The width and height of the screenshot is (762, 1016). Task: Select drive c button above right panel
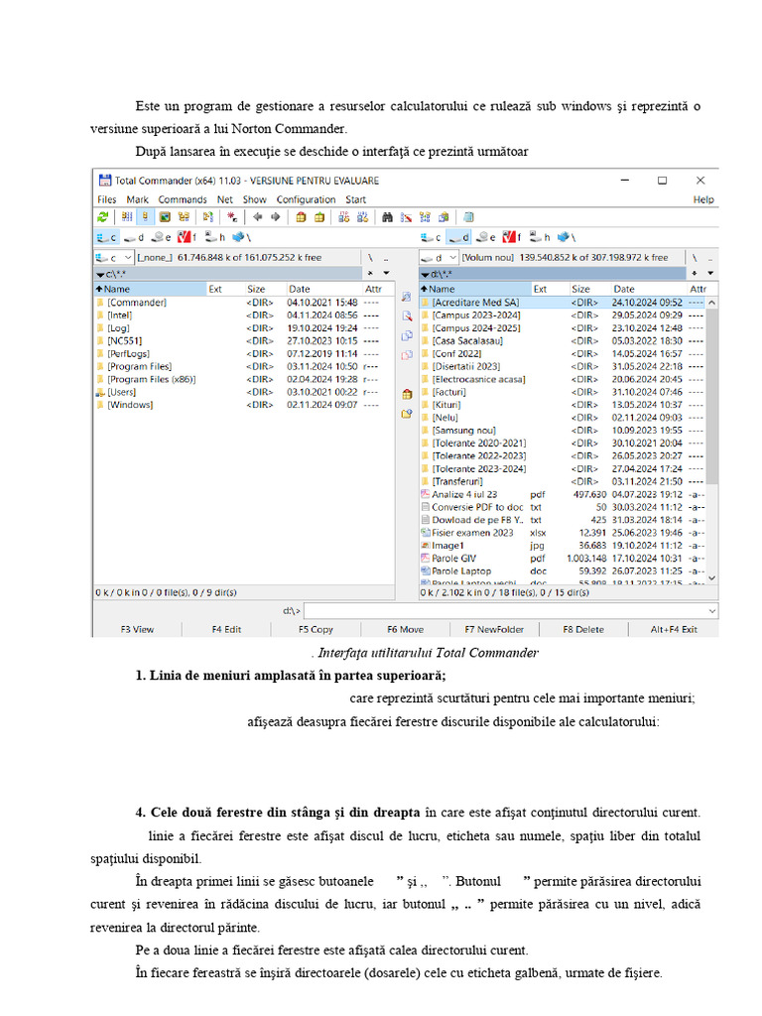click(x=431, y=238)
